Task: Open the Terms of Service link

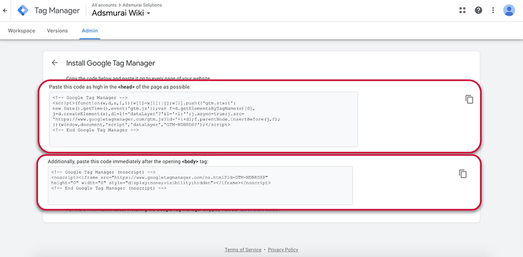Action: tap(243, 250)
